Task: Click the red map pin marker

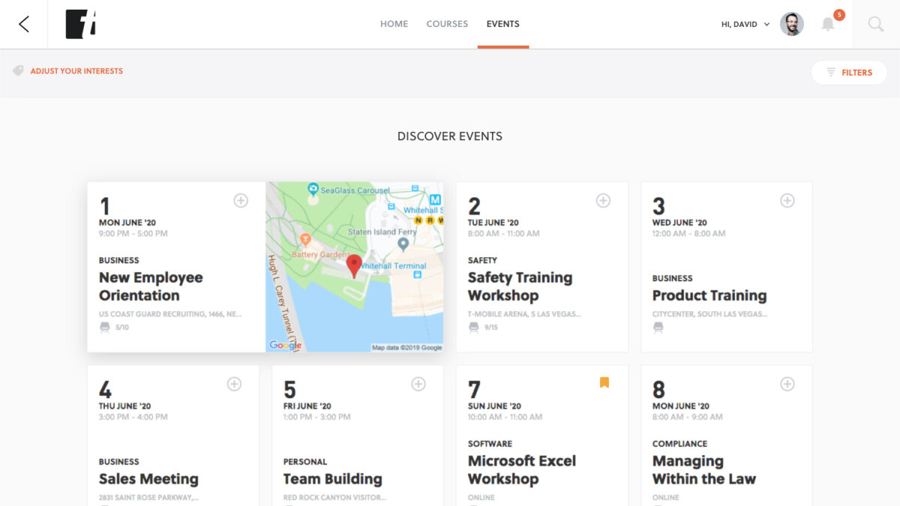Action: coord(354,266)
